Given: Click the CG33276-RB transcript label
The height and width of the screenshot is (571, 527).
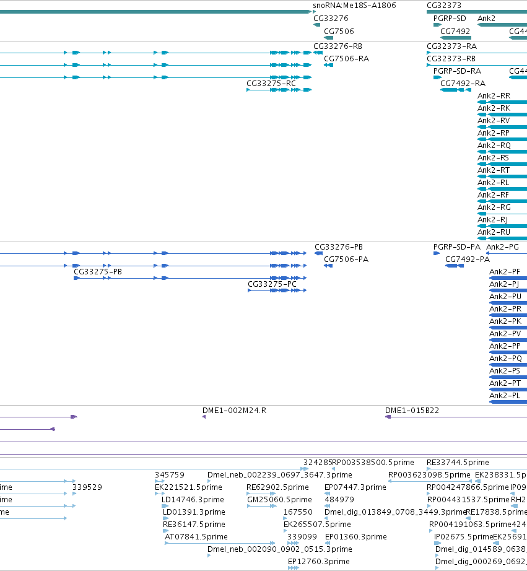Looking at the screenshot, I should 338,46.
